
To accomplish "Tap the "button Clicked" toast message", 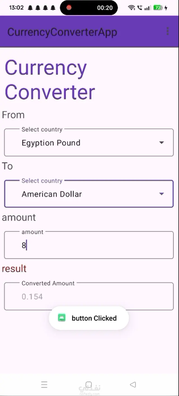I will tap(94, 318).
